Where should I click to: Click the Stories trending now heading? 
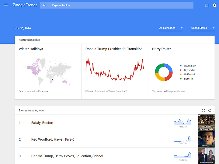(31, 111)
